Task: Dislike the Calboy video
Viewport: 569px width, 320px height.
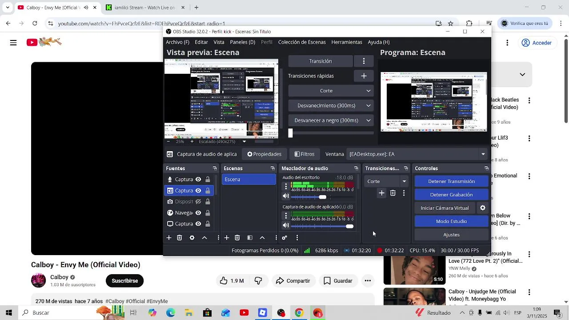Action: pyautogui.click(x=258, y=281)
